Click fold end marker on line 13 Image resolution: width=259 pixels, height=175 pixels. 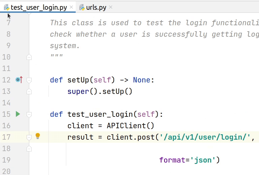click(x=29, y=92)
